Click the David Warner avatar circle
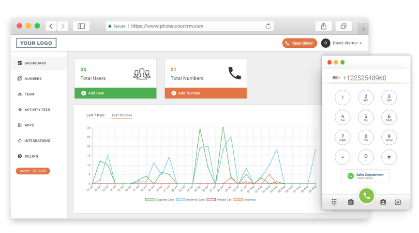Image resolution: width=419 pixels, height=233 pixels. point(326,43)
